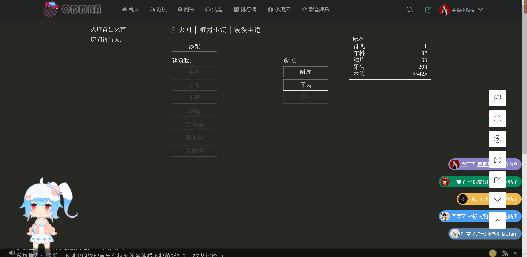Image resolution: width=527 pixels, height=257 pixels.
Task: Visit the 小黑屋 page
Action: (x=279, y=10)
